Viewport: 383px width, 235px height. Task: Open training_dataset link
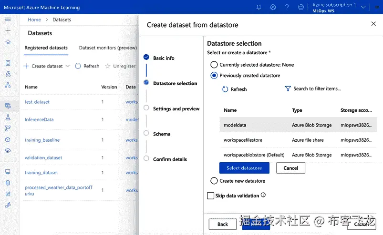click(41, 173)
